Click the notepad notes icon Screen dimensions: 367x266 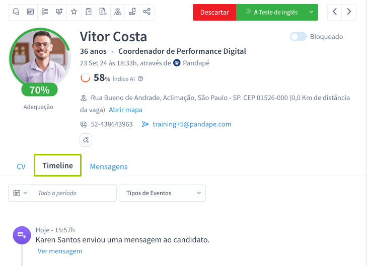(x=89, y=12)
